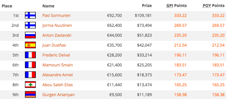Click the Finland flag beside Pasi Sormunen
The image size is (230, 99).
click(x=30, y=15)
